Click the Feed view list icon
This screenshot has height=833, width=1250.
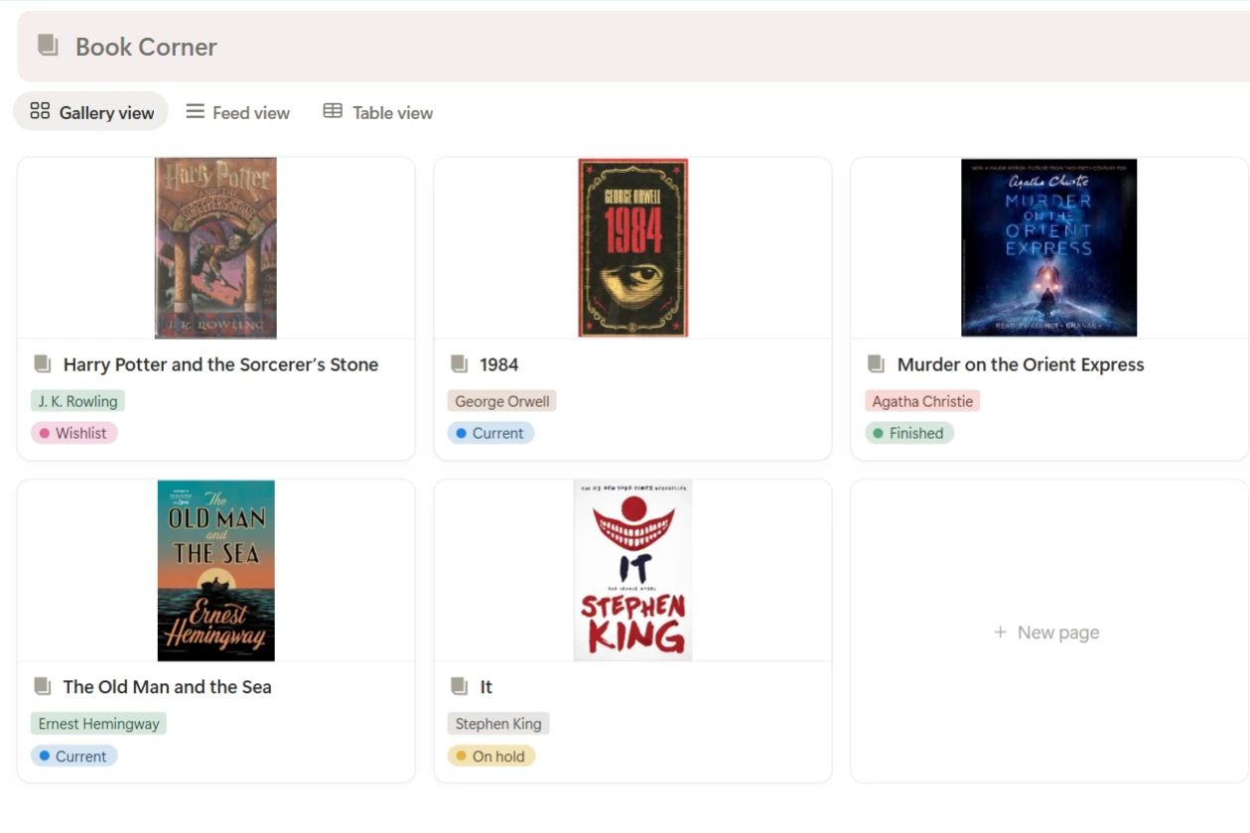point(196,111)
